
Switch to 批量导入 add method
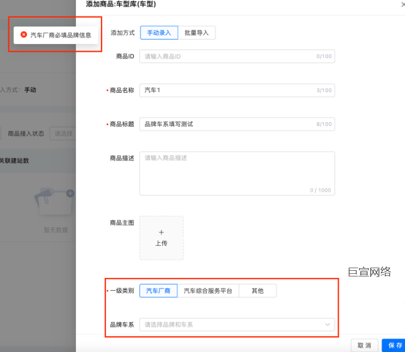[x=197, y=33]
